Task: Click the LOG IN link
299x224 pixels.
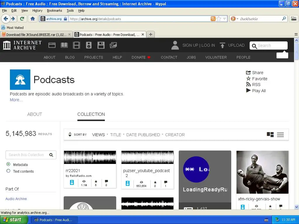Action: click(208, 45)
